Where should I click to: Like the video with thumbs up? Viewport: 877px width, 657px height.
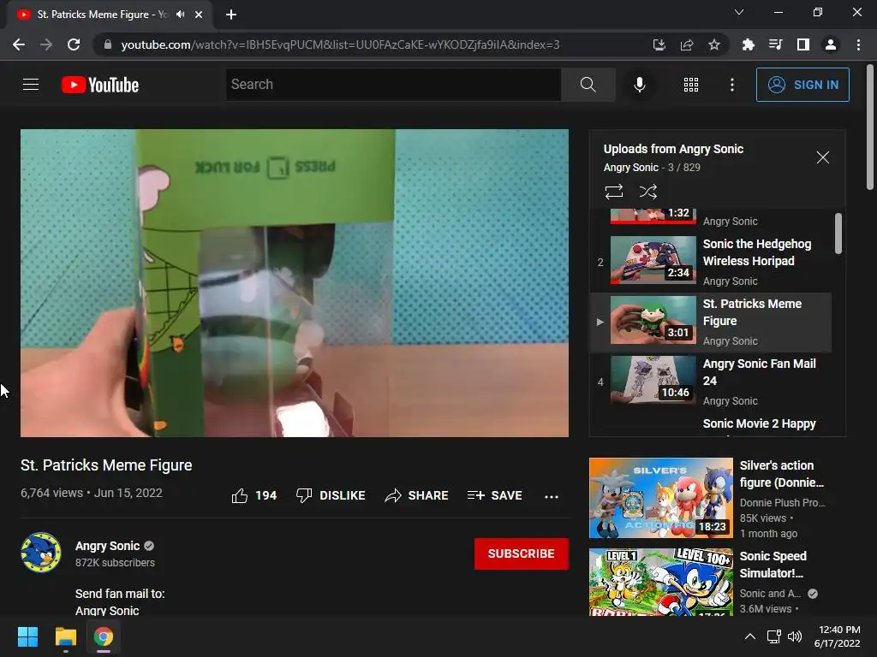(x=254, y=495)
